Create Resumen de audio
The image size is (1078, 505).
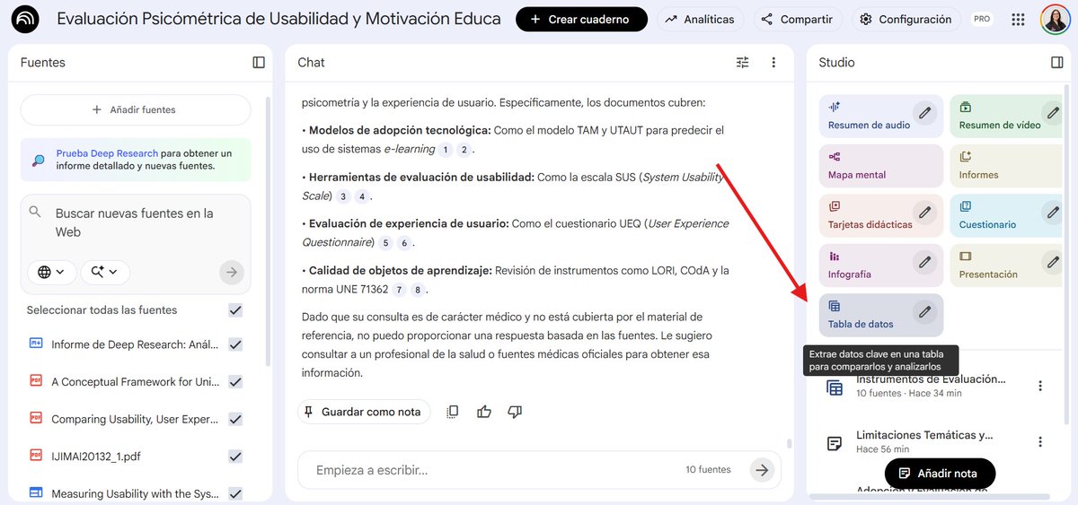pos(881,116)
